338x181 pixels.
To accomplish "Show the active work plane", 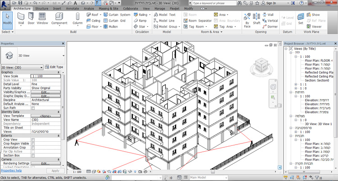I will [313, 15].
